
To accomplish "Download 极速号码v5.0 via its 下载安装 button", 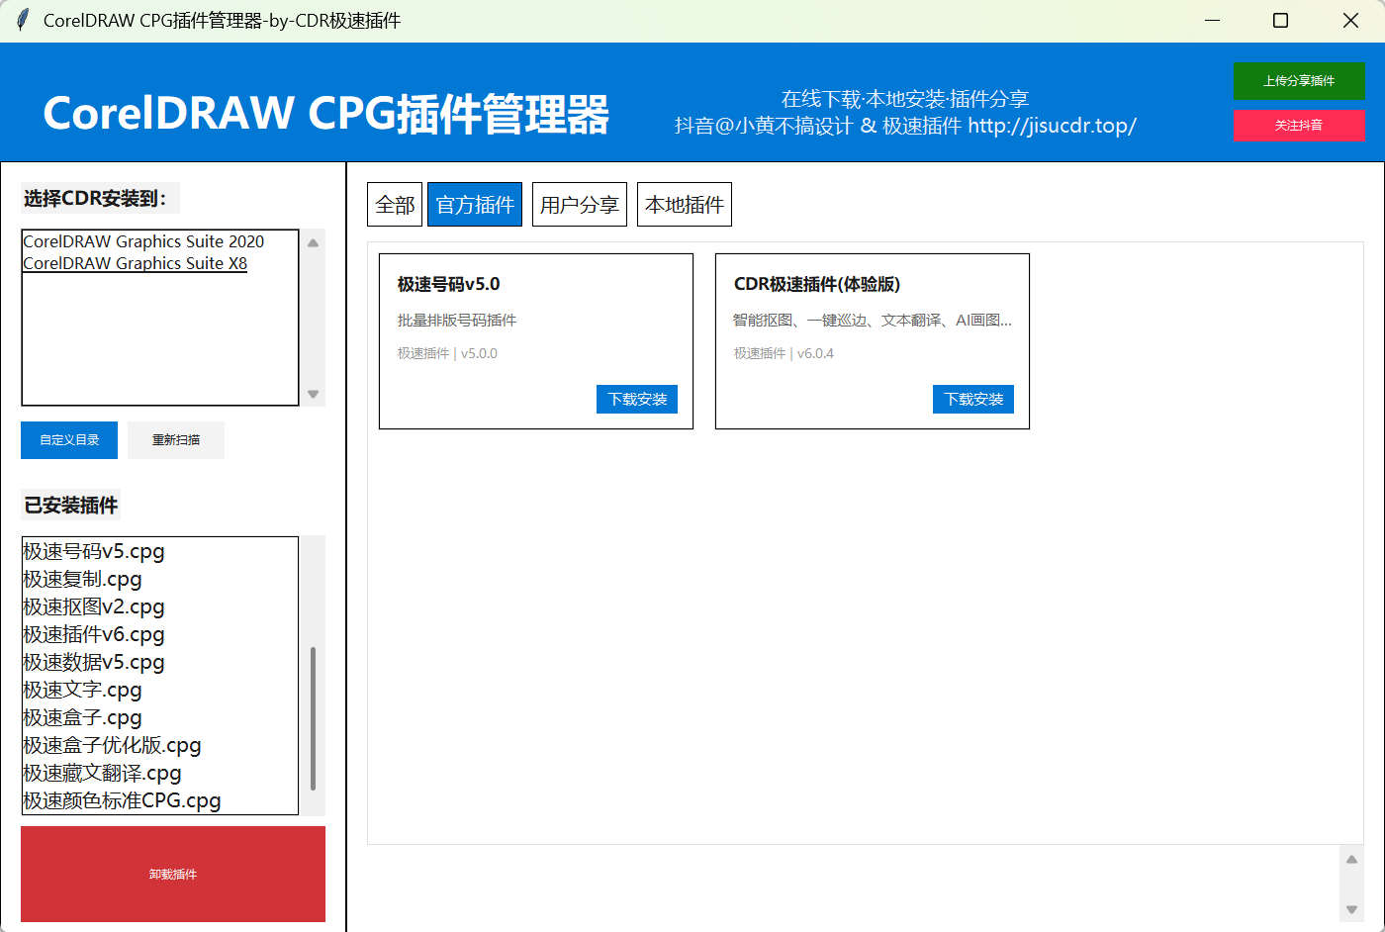I will coord(636,399).
